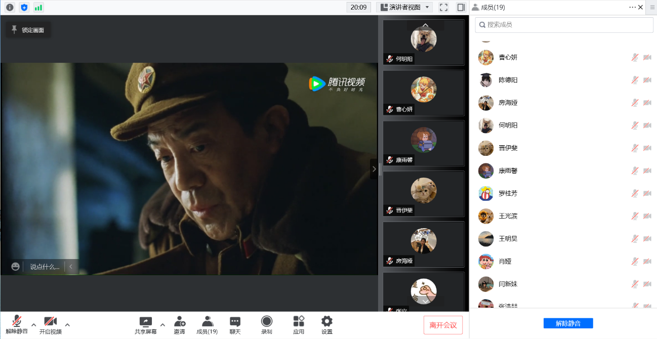The width and height of the screenshot is (657, 339).
Task: Open the 演讲者视图 view dropdown
Action: pos(404,7)
